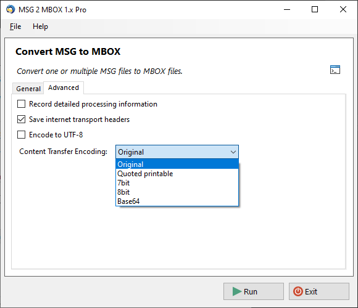Enable Record detailed processing information checkbox

click(x=21, y=104)
